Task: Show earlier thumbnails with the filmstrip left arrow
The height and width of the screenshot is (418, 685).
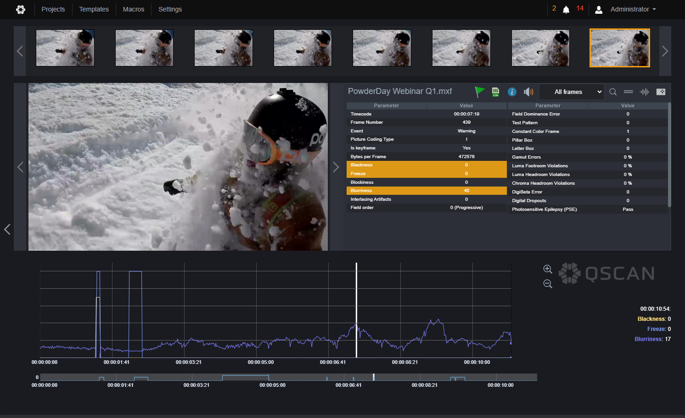Action: pyautogui.click(x=20, y=51)
